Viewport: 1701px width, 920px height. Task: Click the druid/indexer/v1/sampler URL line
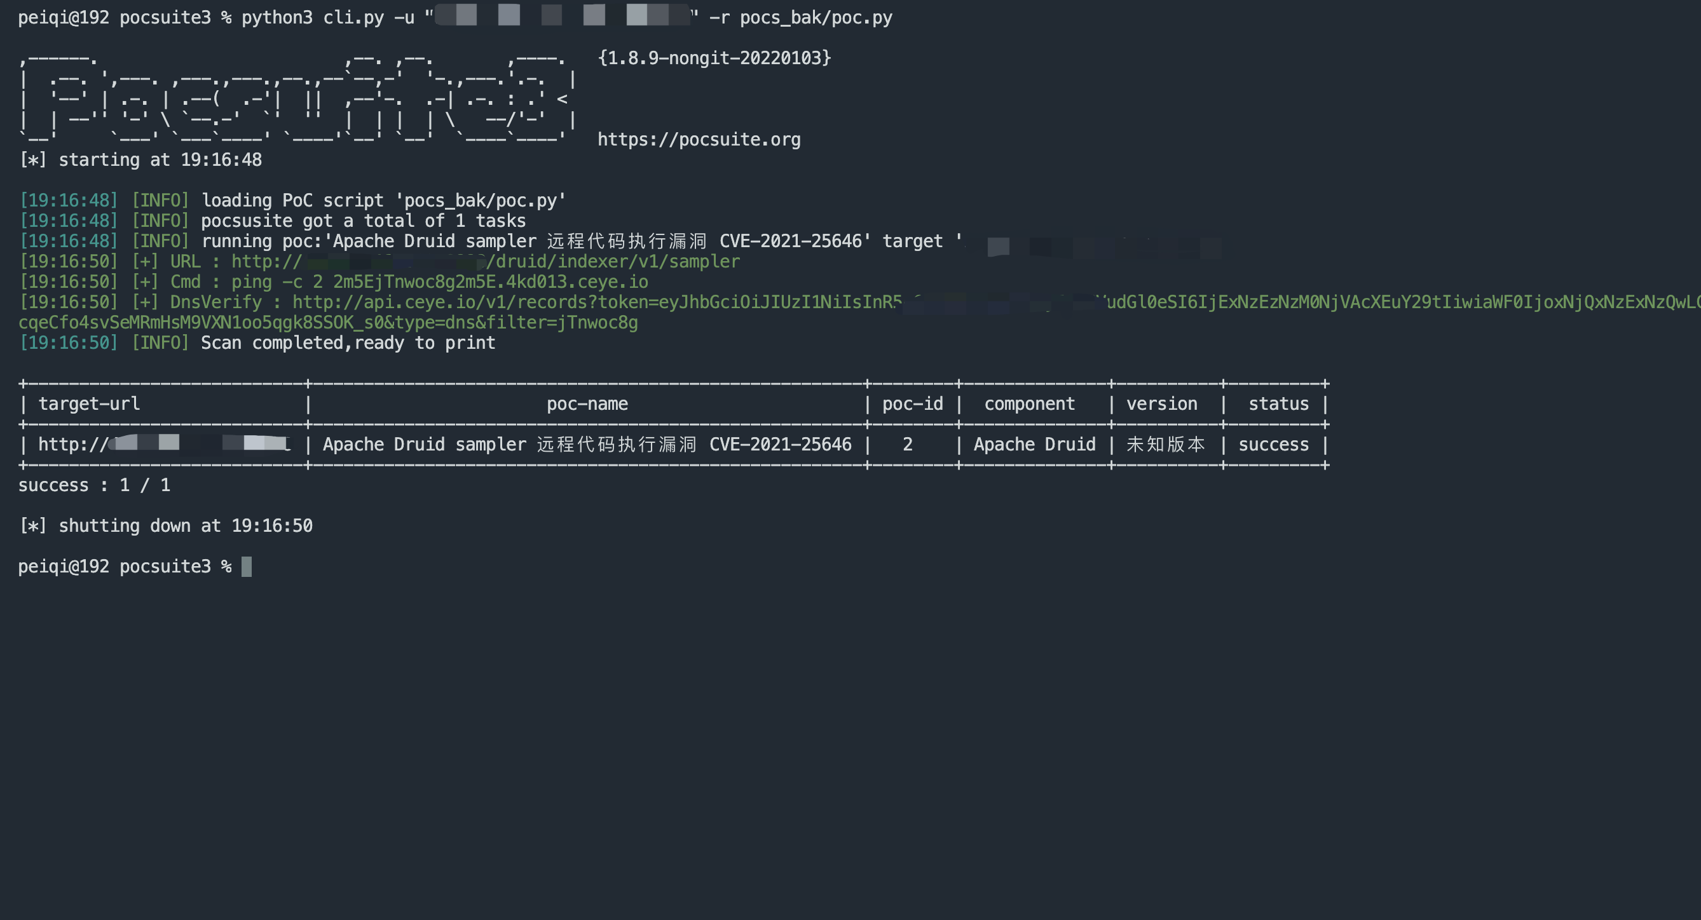tap(614, 262)
